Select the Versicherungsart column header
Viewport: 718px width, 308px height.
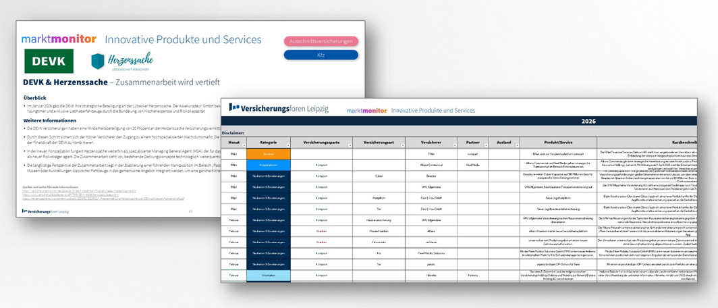click(x=379, y=143)
